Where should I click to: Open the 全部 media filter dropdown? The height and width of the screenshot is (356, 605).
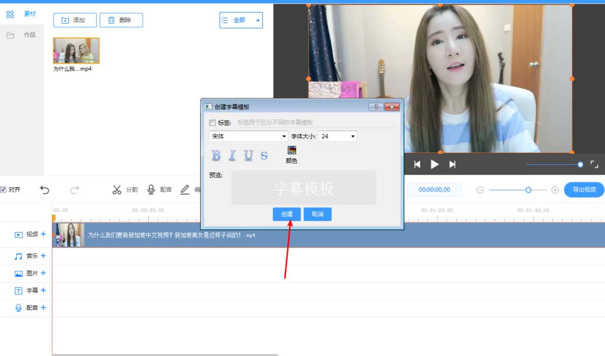click(x=241, y=19)
